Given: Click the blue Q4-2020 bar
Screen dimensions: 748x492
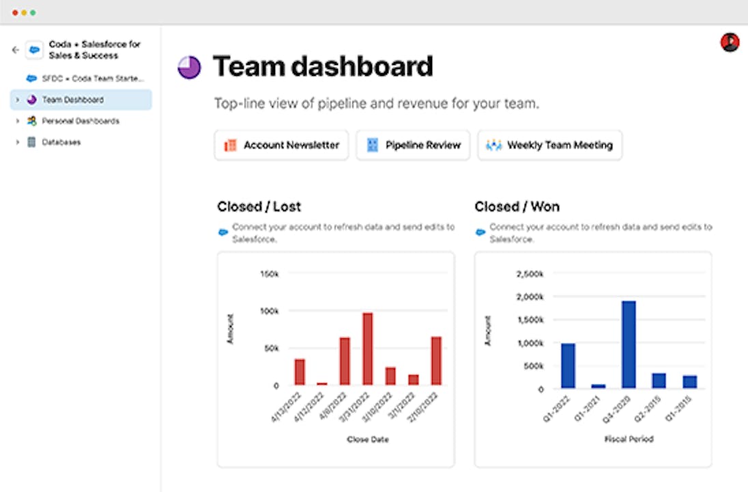Looking at the screenshot, I should tap(629, 344).
